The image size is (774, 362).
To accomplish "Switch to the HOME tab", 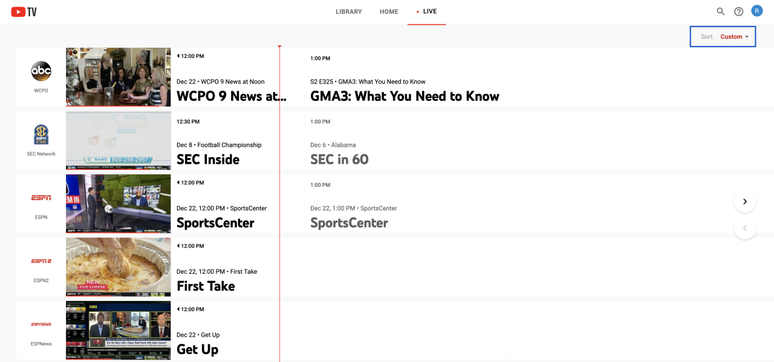I will [389, 11].
